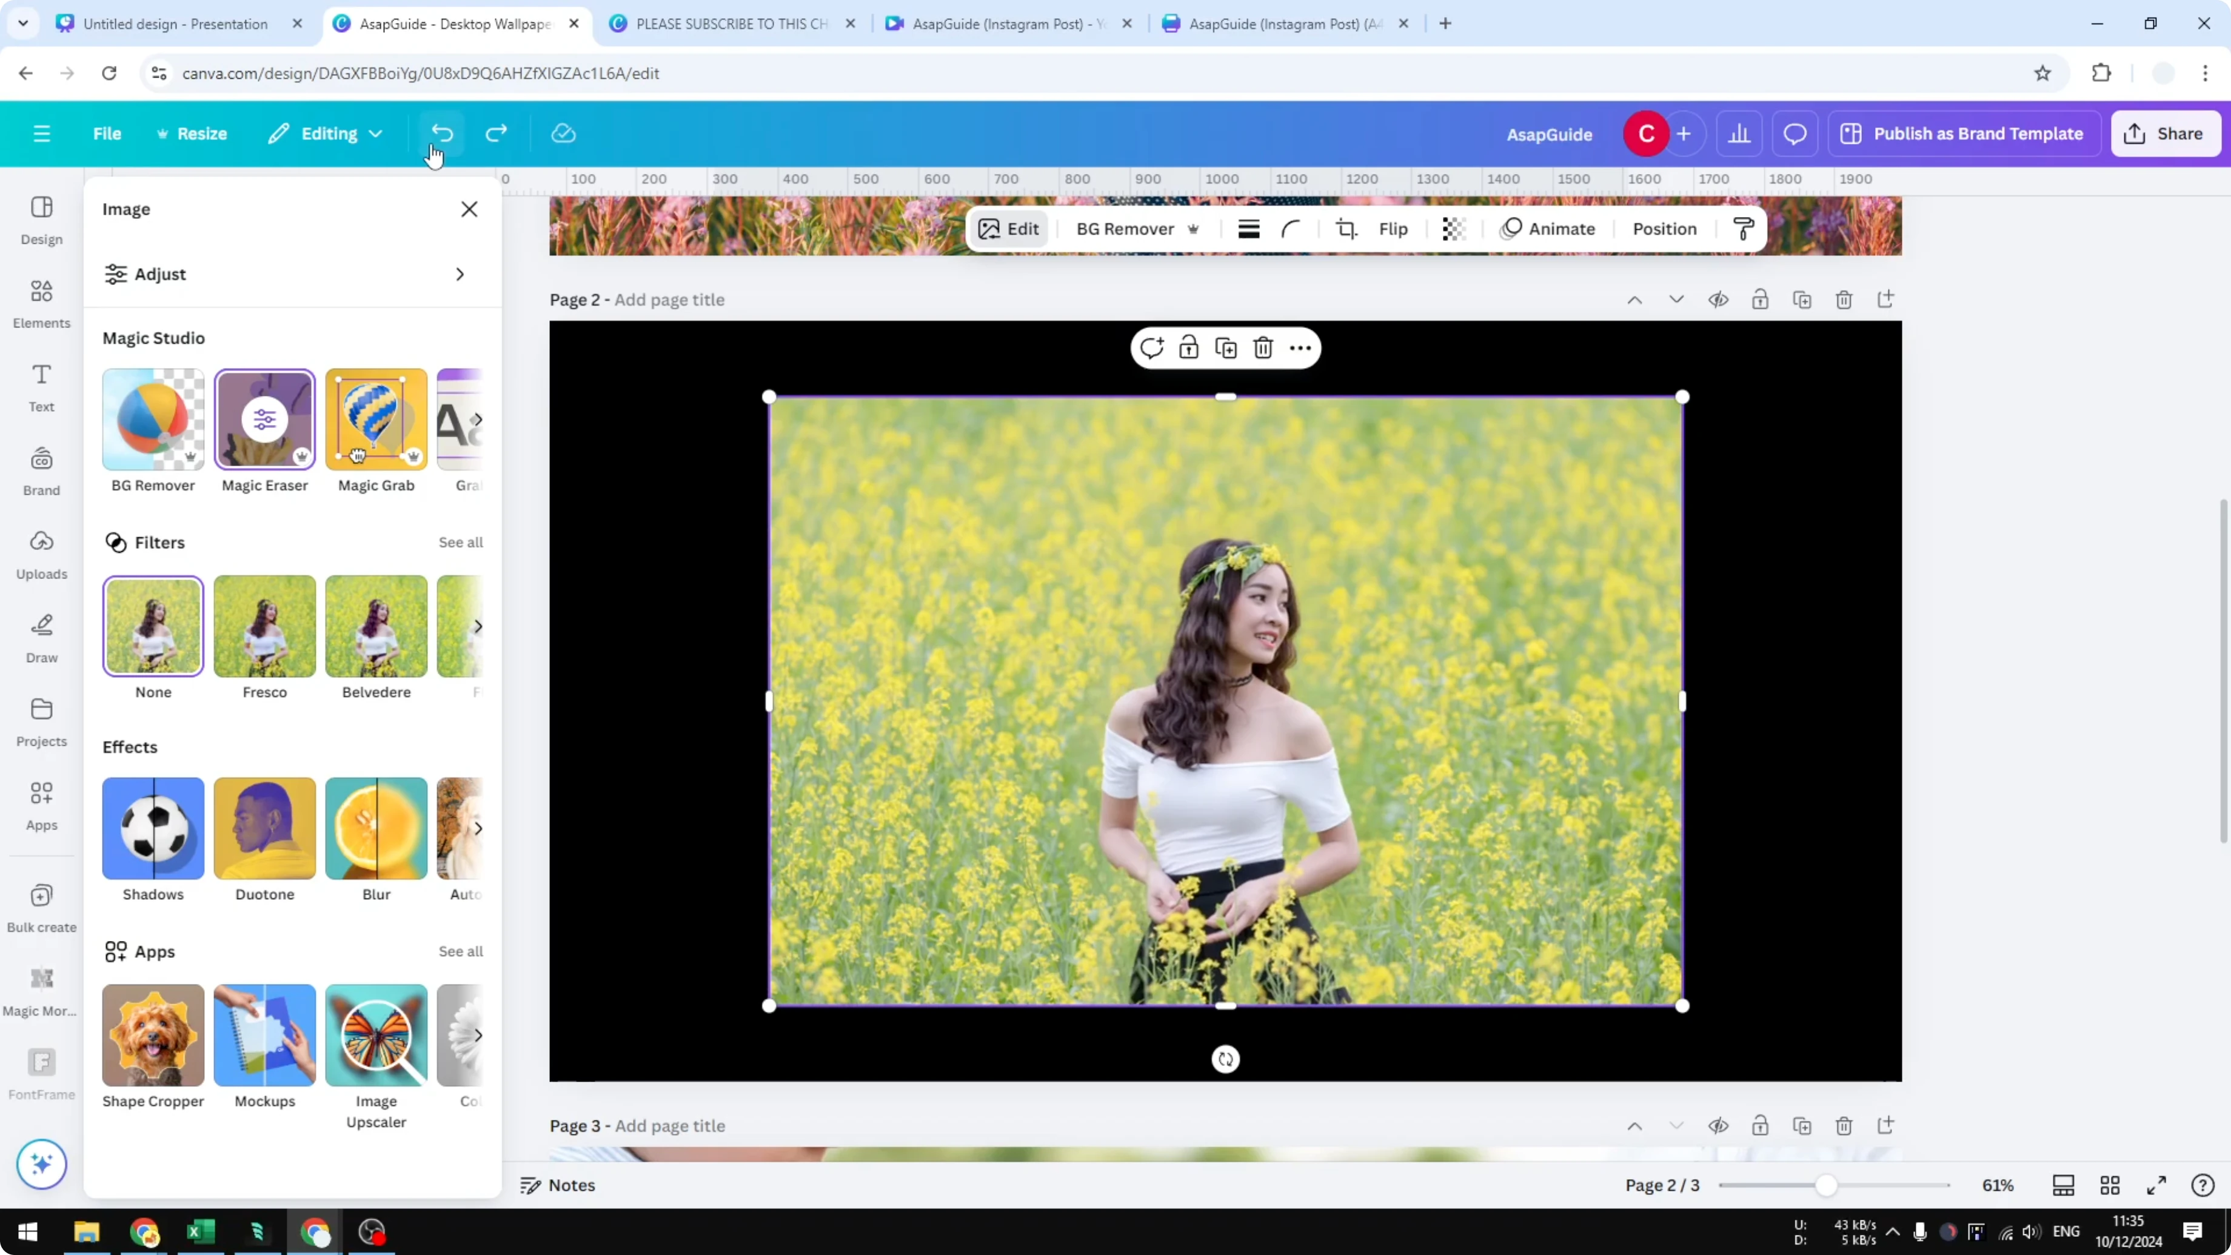Image resolution: width=2231 pixels, height=1255 pixels.
Task: Apply the Fresco filter thumbnail
Action: 264,625
